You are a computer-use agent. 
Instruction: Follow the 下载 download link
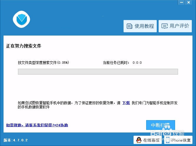click(x=126, y=103)
